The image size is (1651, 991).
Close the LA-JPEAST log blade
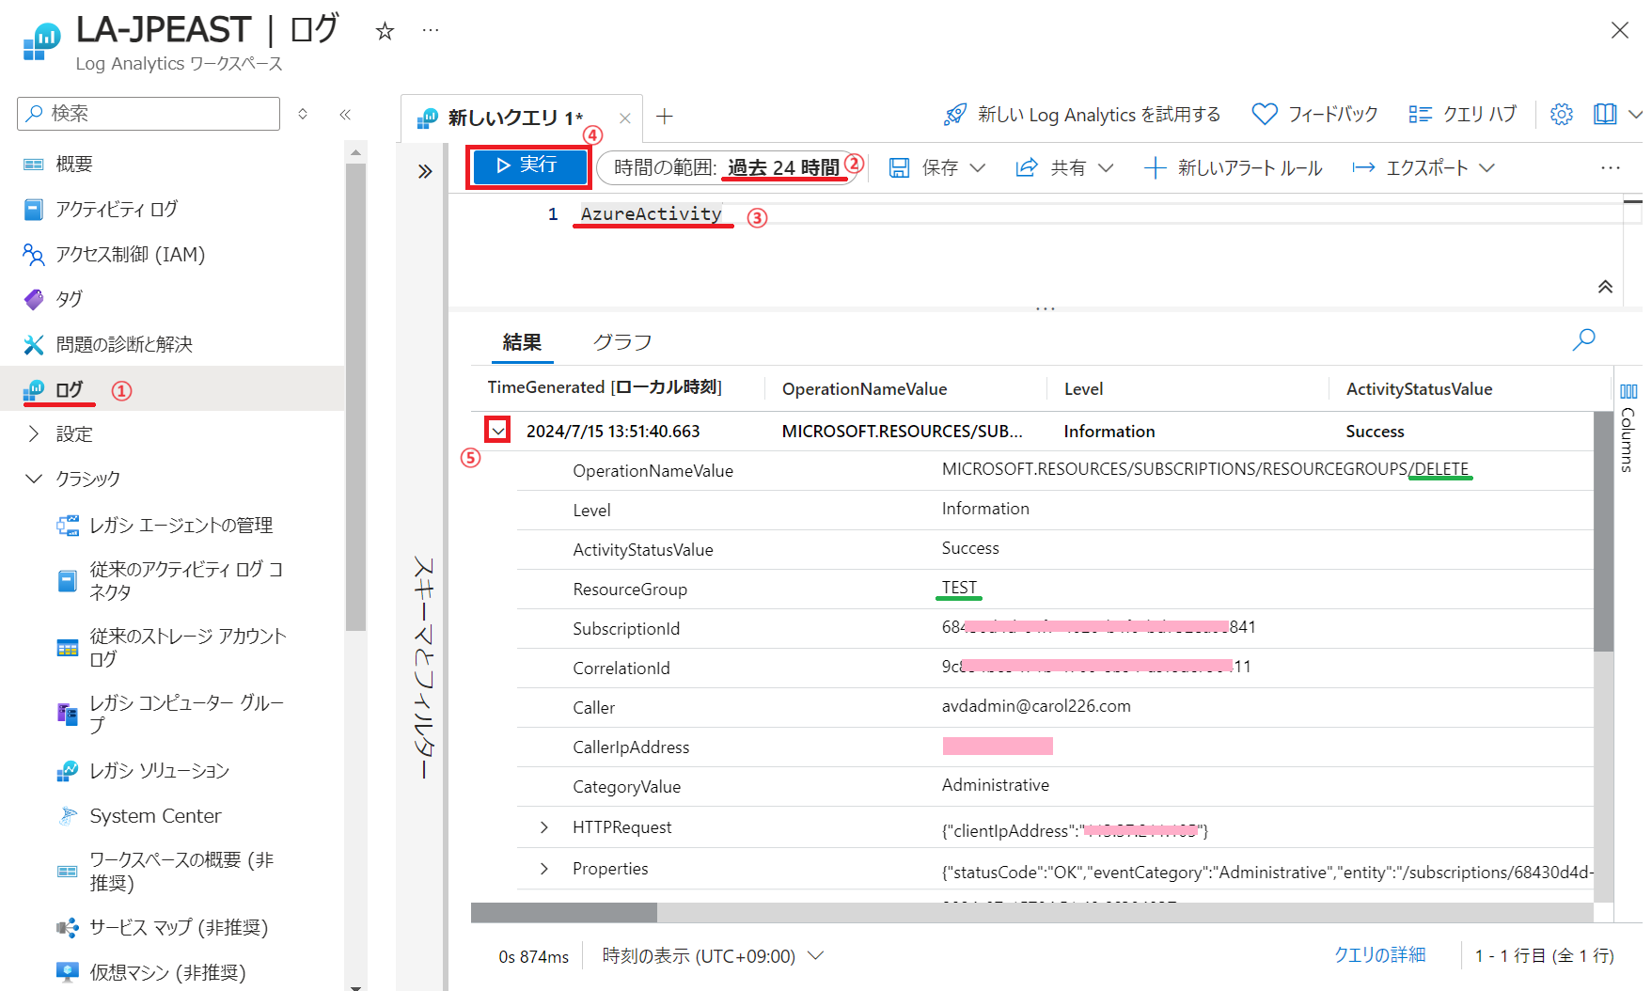pos(1619,30)
